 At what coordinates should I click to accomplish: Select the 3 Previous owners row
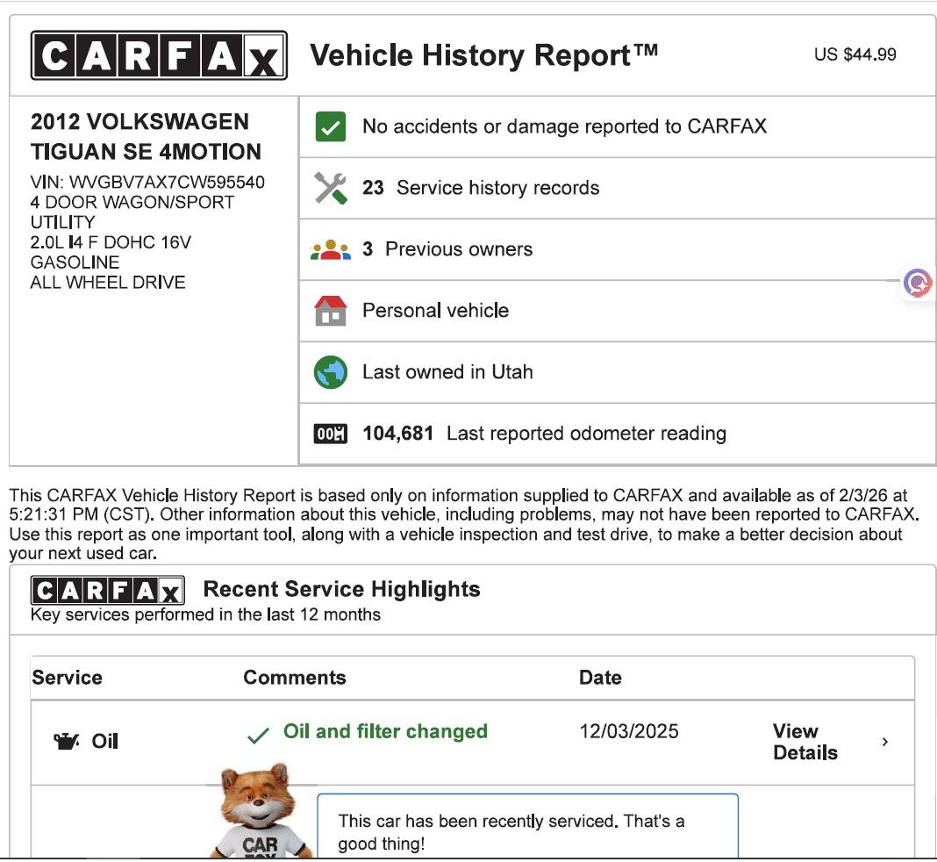pyautogui.click(x=447, y=249)
